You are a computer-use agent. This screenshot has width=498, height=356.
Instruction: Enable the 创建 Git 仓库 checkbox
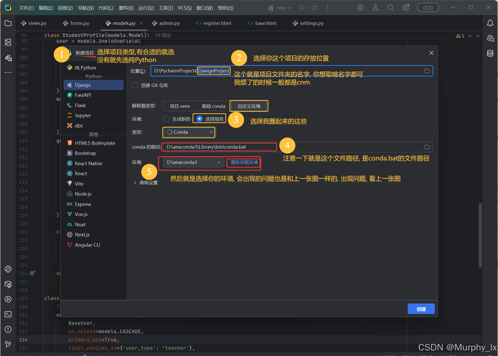coord(135,85)
